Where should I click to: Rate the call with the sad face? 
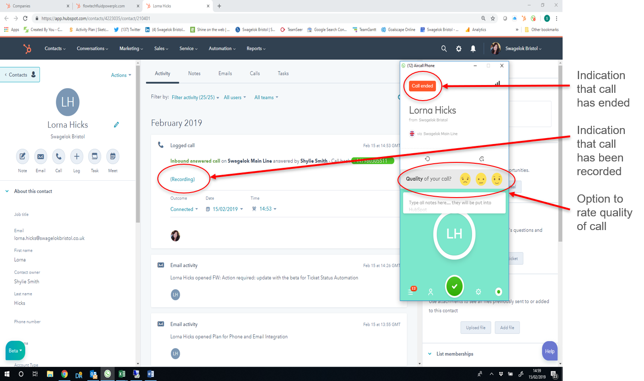click(x=465, y=179)
